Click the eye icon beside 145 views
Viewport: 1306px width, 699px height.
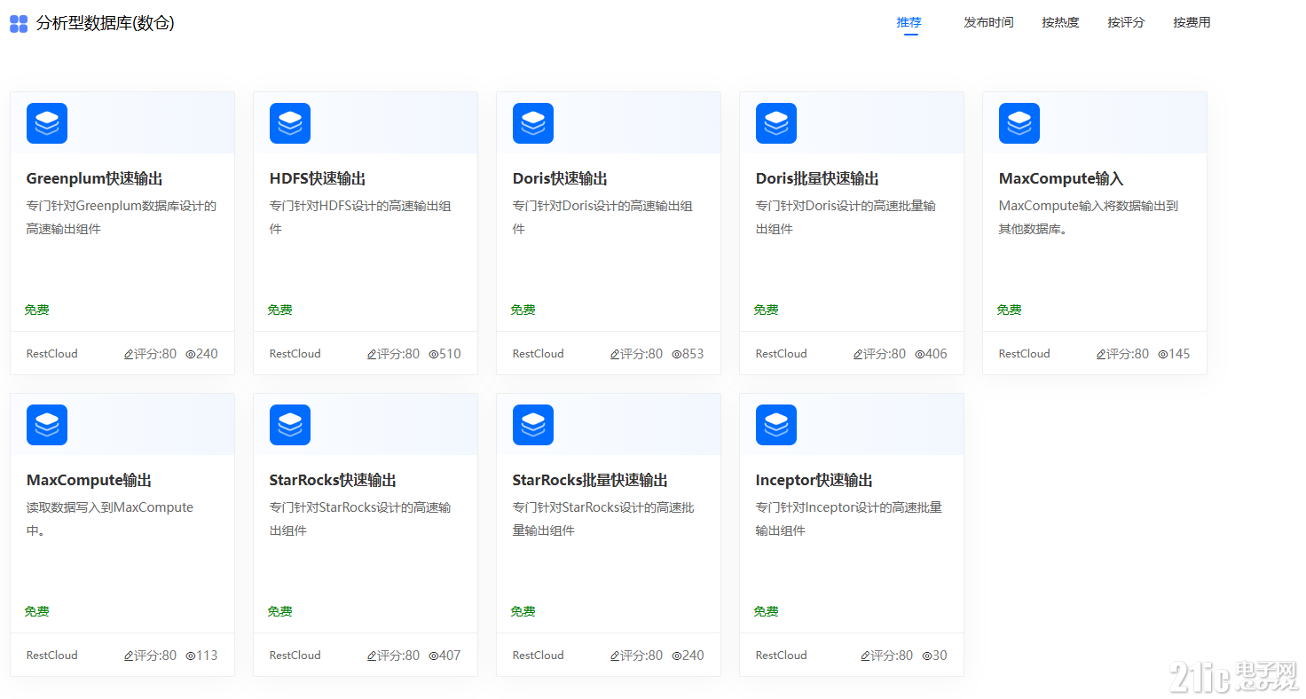[1162, 354]
